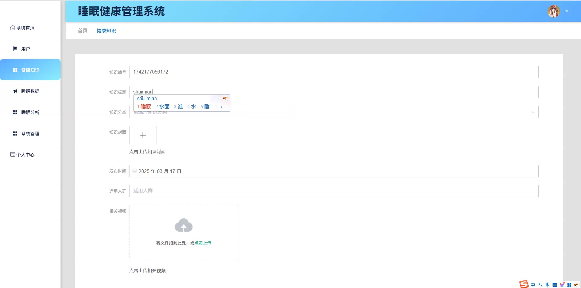This screenshot has width=581, height=288.
Task: Open 睡眠数据 paper plane icon
Action: (x=15, y=91)
